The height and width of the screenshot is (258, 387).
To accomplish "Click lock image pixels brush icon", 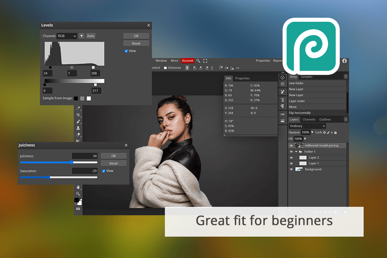I will (328, 132).
